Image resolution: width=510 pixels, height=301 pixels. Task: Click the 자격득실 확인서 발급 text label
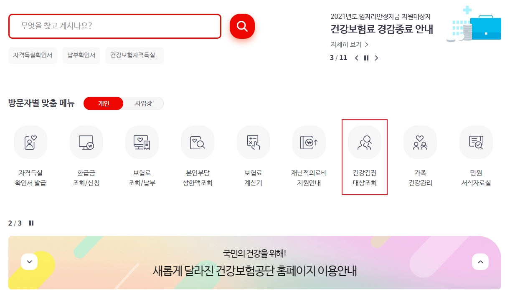(x=30, y=178)
